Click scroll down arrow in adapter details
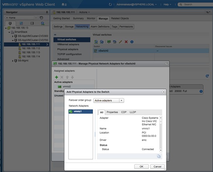 (161, 150)
